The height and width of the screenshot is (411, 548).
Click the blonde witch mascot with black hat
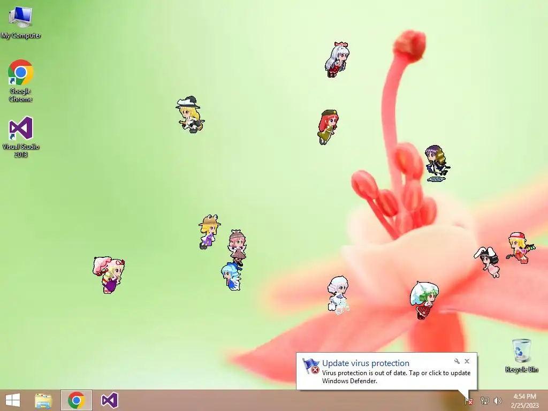coord(190,115)
